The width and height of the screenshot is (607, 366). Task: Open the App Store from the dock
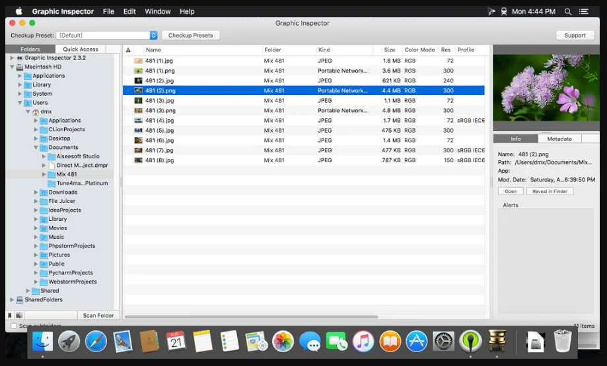coord(417,342)
